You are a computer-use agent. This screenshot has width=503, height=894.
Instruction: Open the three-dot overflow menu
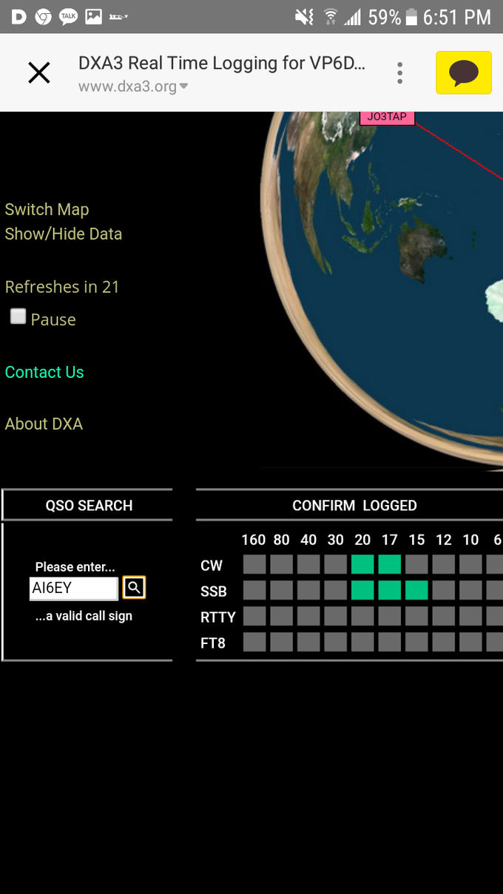pos(399,73)
